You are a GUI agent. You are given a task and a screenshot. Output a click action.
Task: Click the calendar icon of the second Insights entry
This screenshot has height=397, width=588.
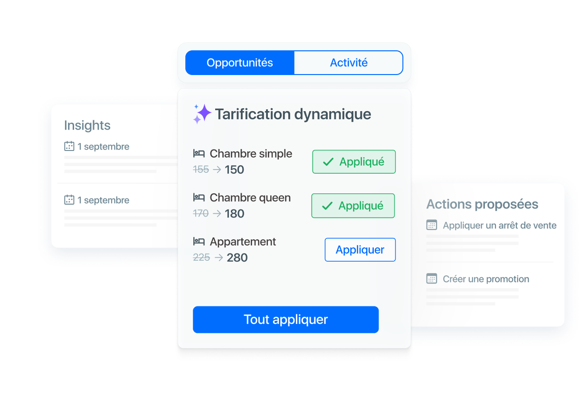[x=69, y=200]
